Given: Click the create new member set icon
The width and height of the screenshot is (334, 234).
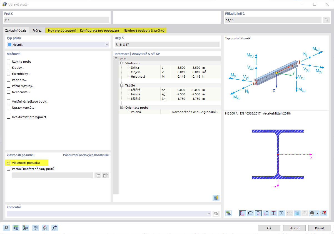Looking at the screenshot, I should pos(98,175).
